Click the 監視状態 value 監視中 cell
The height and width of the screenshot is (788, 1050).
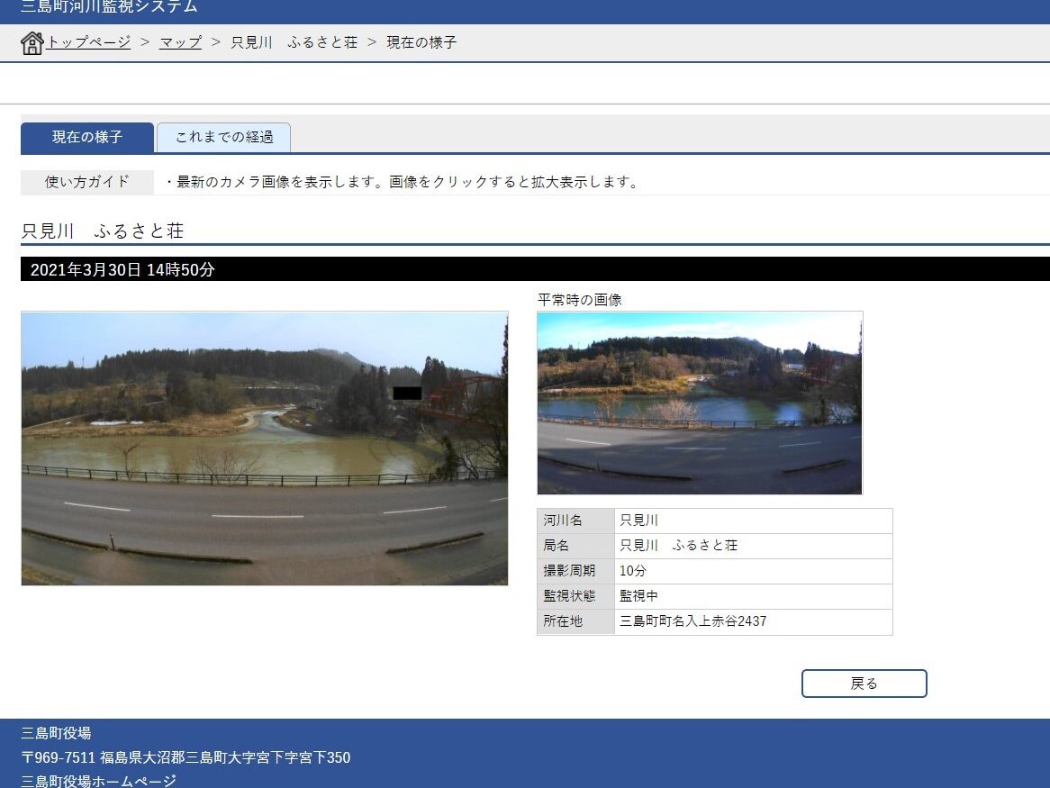[753, 596]
